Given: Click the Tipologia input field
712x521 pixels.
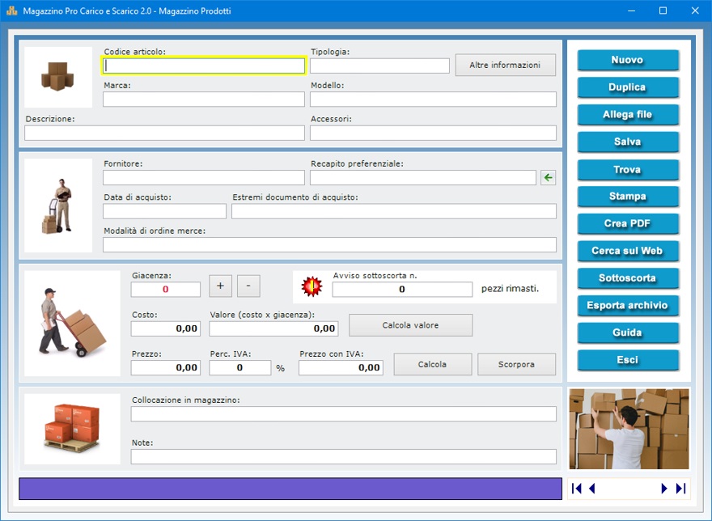Looking at the screenshot, I should [x=379, y=66].
